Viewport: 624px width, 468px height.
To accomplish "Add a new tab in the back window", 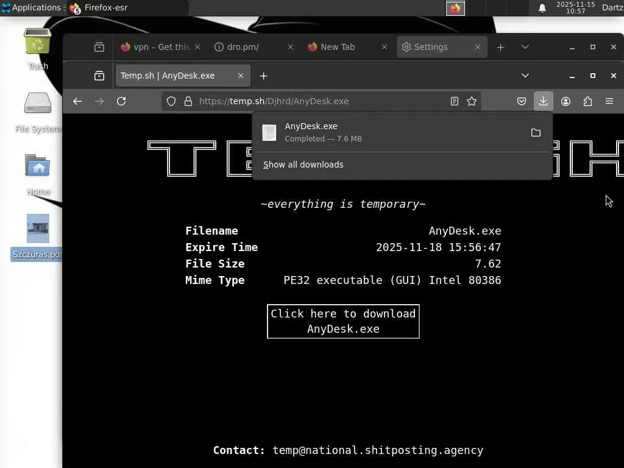I will point(501,48).
